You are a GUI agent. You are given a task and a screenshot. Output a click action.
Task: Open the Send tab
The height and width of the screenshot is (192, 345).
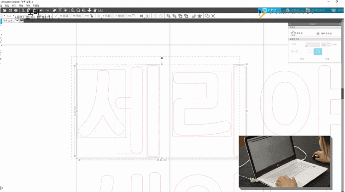(x=337, y=10)
